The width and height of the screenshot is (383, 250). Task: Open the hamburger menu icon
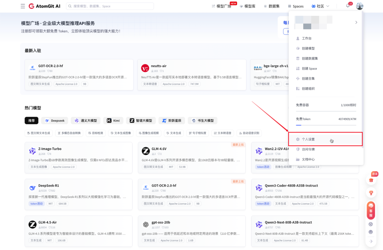pos(23,6)
